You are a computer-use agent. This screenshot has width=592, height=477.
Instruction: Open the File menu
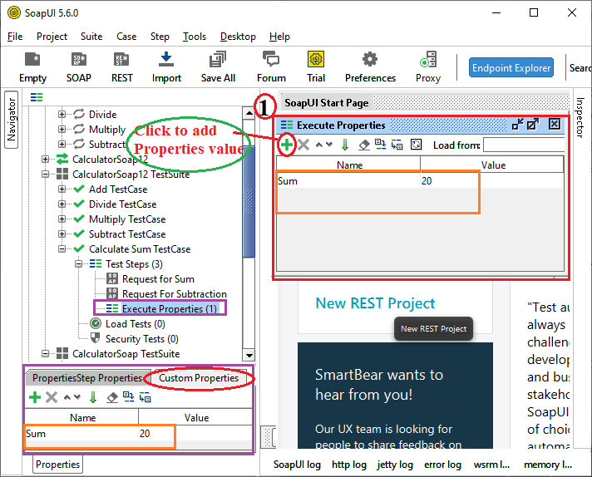point(15,37)
